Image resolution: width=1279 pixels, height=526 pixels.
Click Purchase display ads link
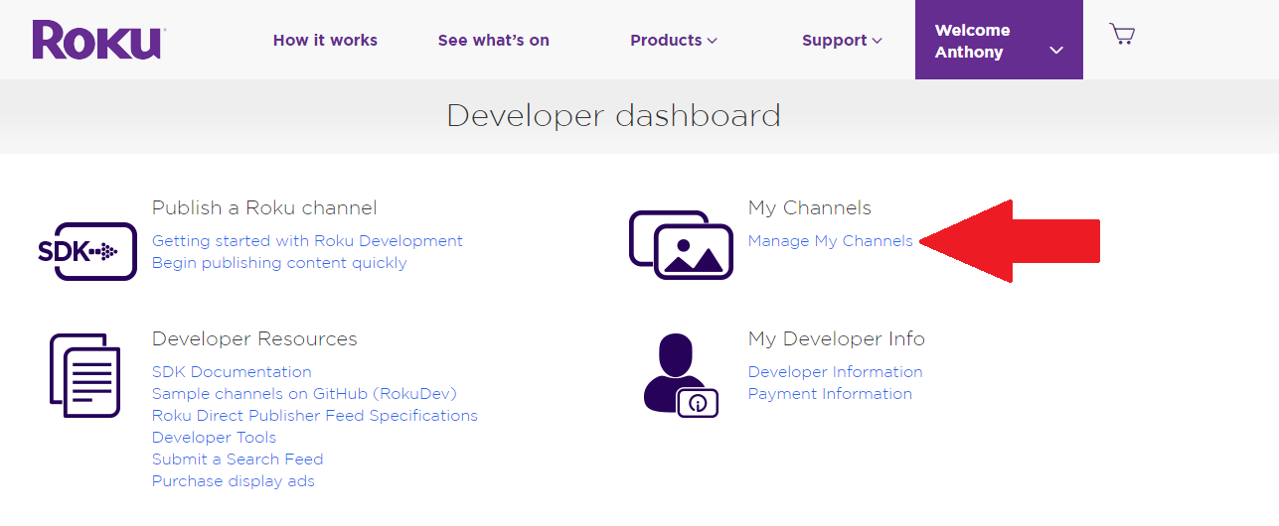click(234, 481)
